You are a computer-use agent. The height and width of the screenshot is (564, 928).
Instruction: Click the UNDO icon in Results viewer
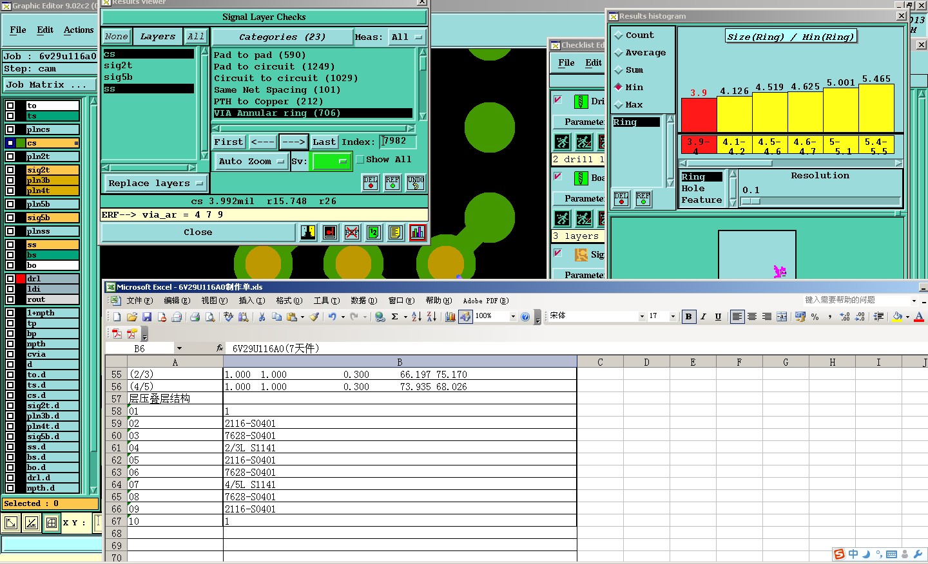click(x=416, y=183)
